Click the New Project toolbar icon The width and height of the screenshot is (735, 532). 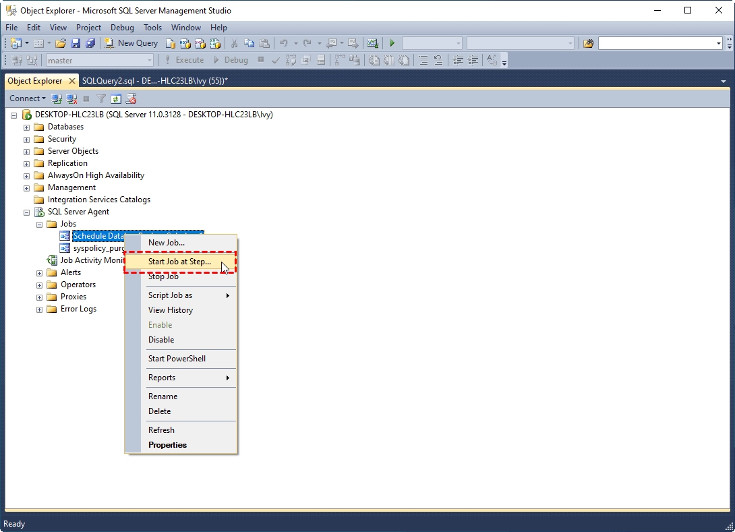16,43
